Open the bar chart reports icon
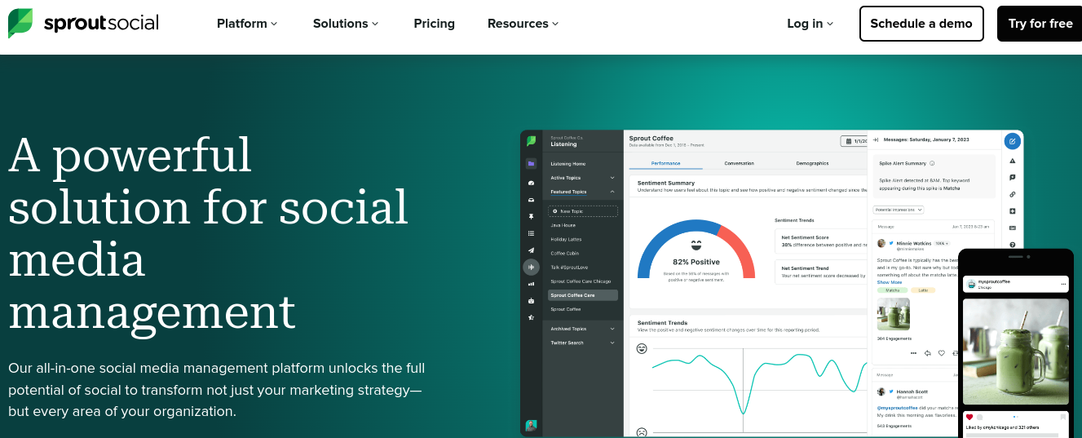1082x438 pixels. [x=531, y=284]
